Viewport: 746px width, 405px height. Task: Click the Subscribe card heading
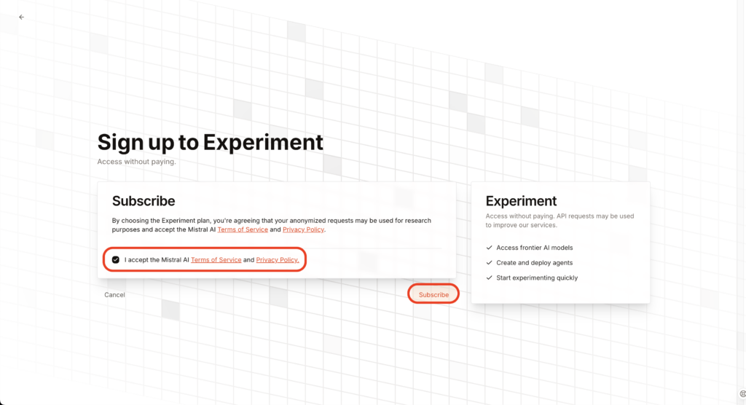coord(144,201)
